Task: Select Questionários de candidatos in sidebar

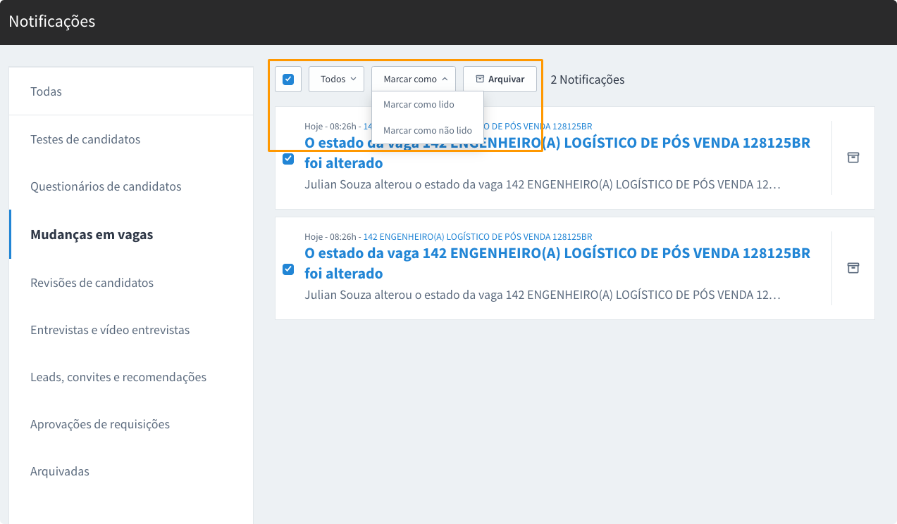Action: coord(106,186)
